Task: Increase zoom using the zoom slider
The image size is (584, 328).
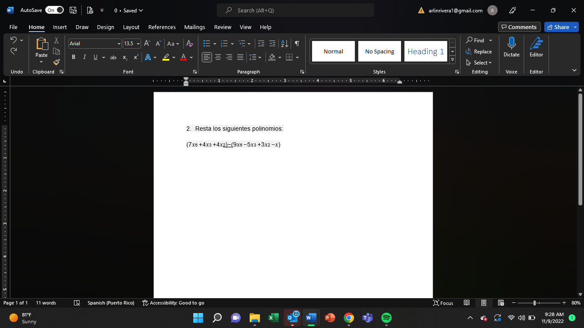Action: 564,303
